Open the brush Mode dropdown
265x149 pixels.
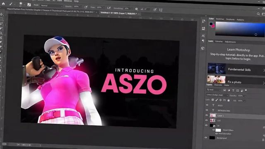click(51, 6)
